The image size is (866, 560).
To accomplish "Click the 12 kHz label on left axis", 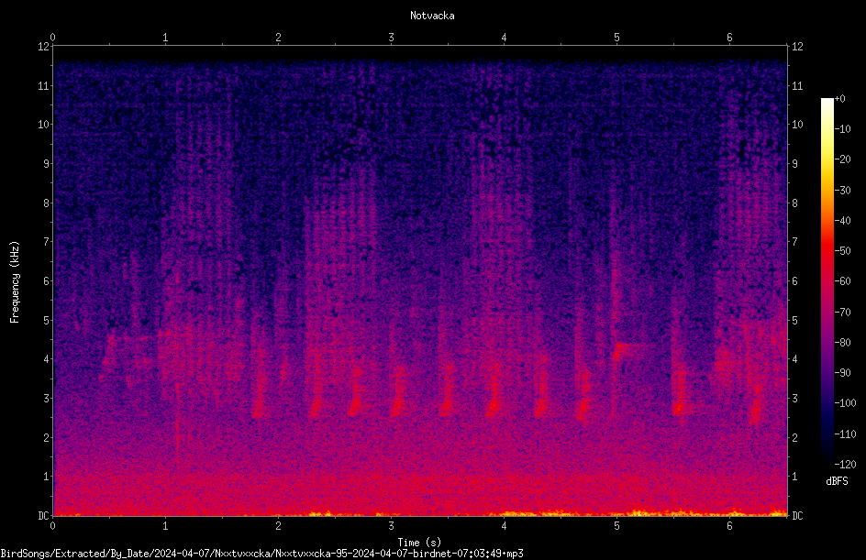I will click(44, 47).
